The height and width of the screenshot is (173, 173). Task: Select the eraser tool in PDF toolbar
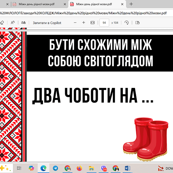[x=2, y=22]
